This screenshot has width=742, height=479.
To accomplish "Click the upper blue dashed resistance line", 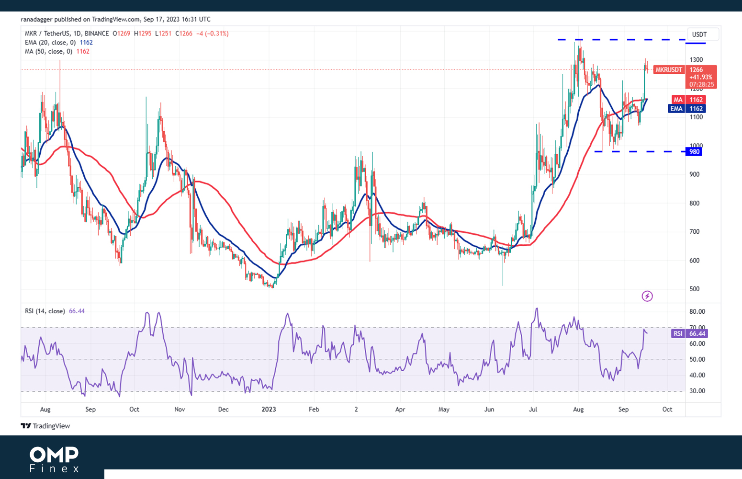I will 622,39.
